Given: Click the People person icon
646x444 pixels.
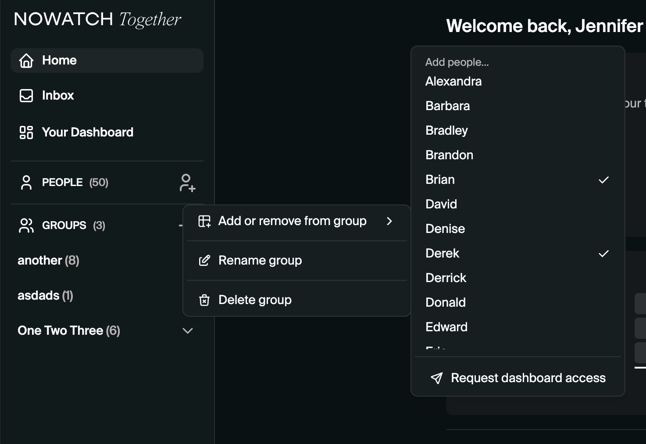Looking at the screenshot, I should pos(26,183).
